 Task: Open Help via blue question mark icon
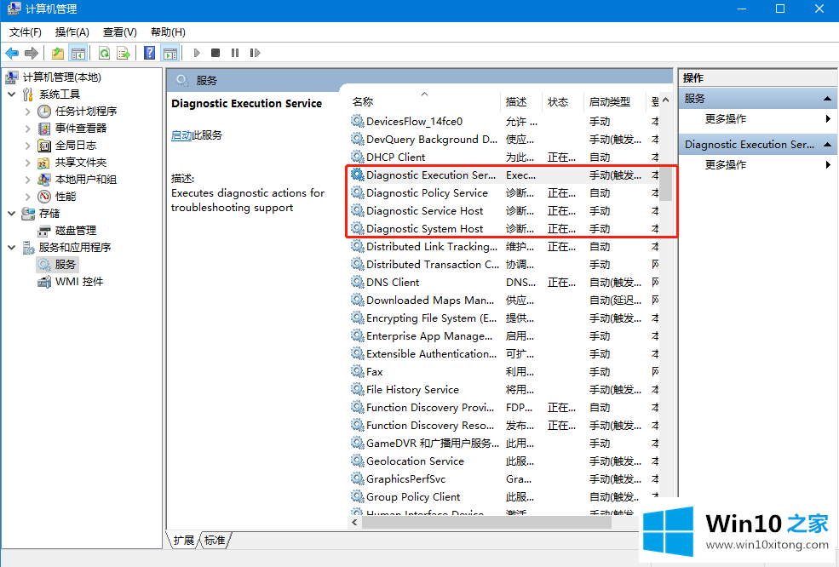[150, 53]
